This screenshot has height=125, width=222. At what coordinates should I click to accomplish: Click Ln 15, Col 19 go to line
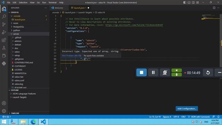tap(155, 117)
